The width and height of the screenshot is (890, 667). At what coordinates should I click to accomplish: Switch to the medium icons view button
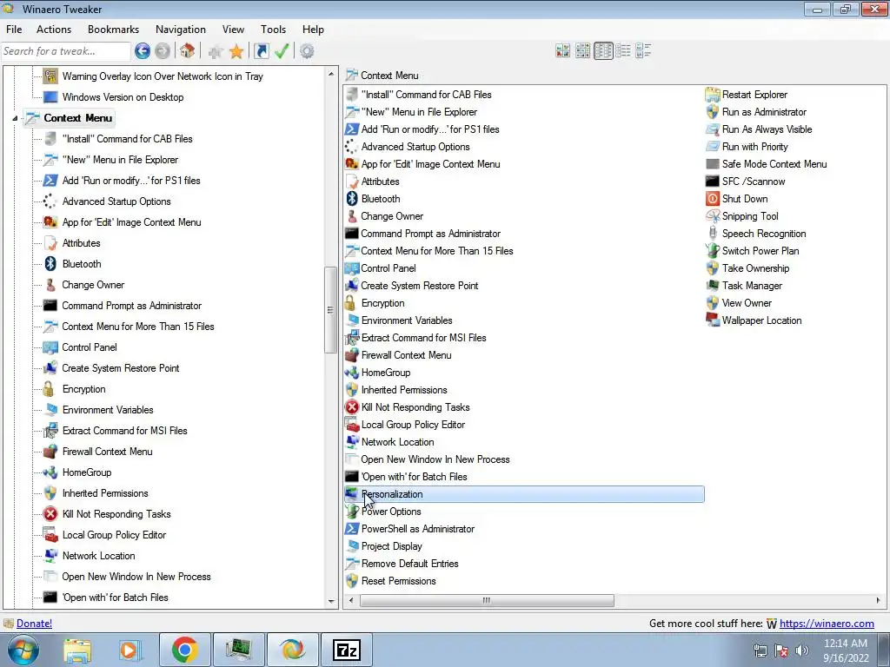[x=582, y=51]
